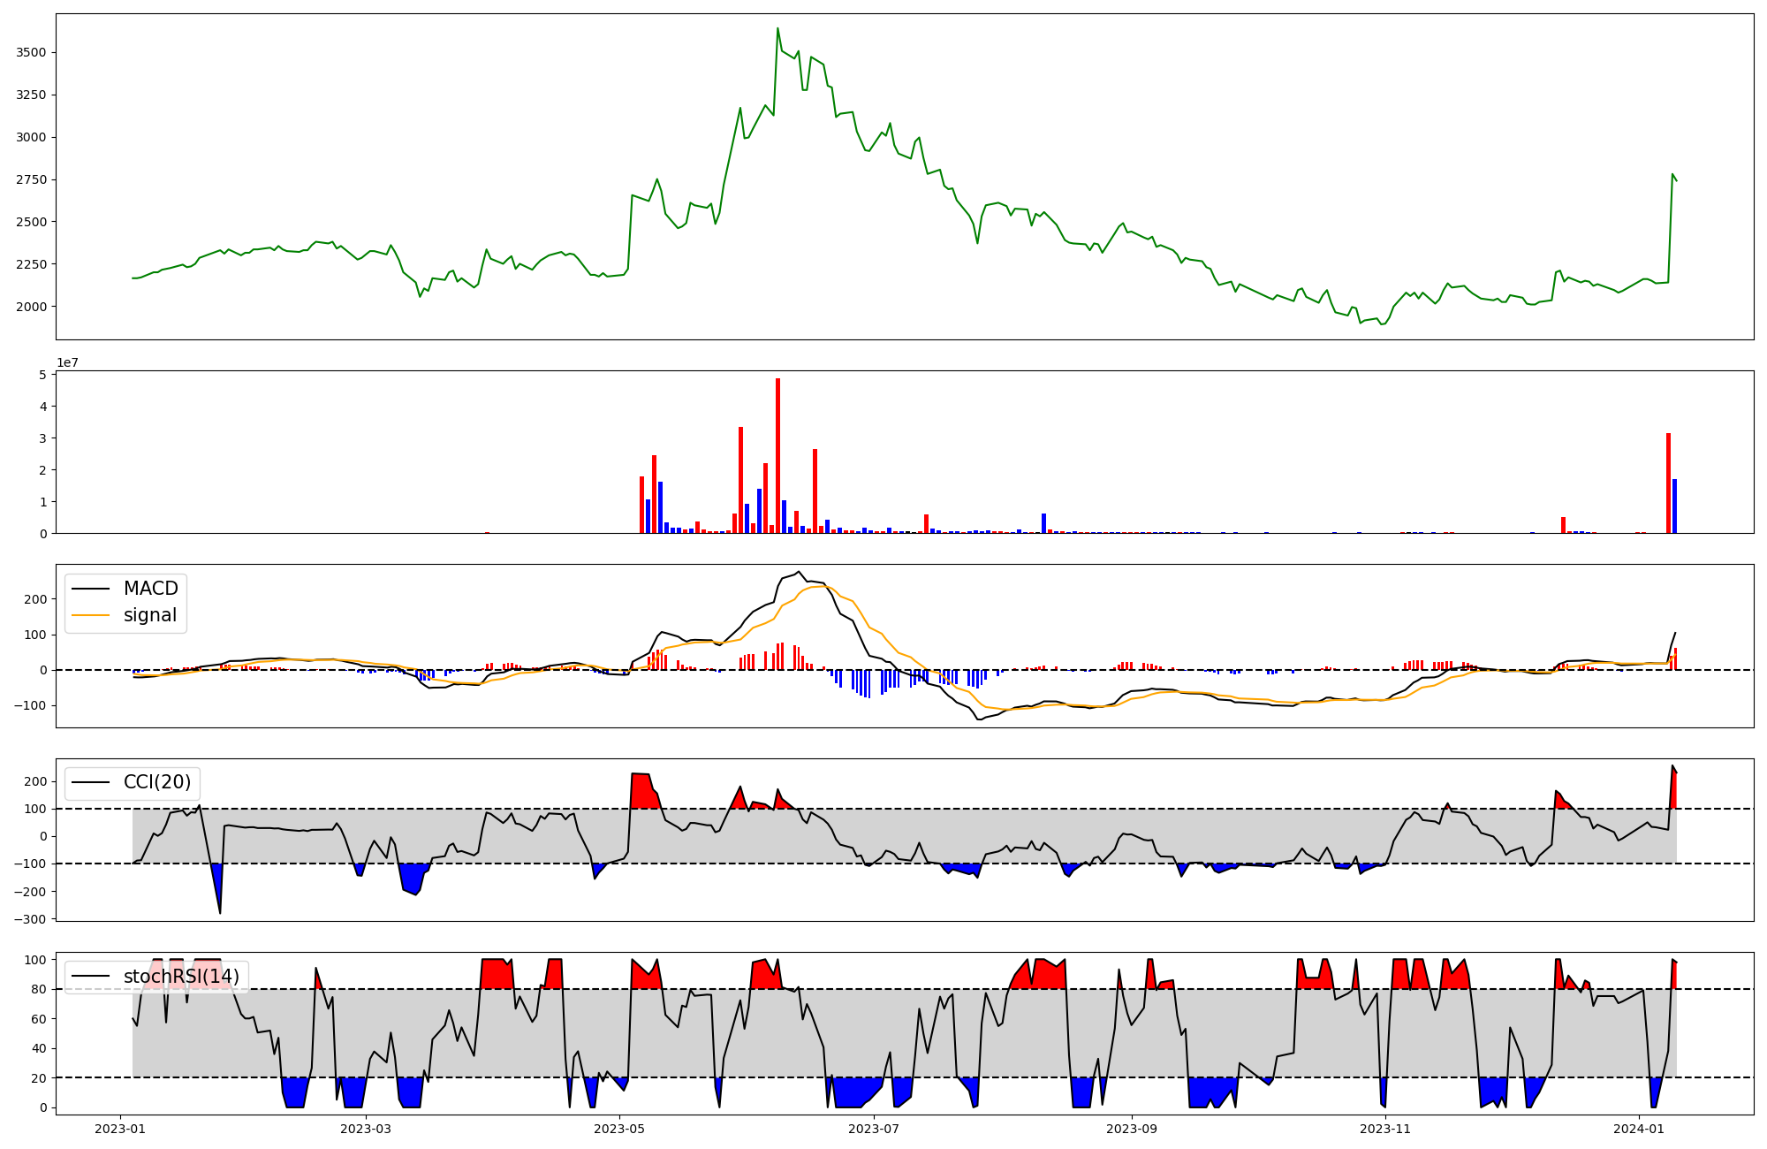
Task: Click the 2023-11 x-axis date label
Action: tap(1385, 1129)
